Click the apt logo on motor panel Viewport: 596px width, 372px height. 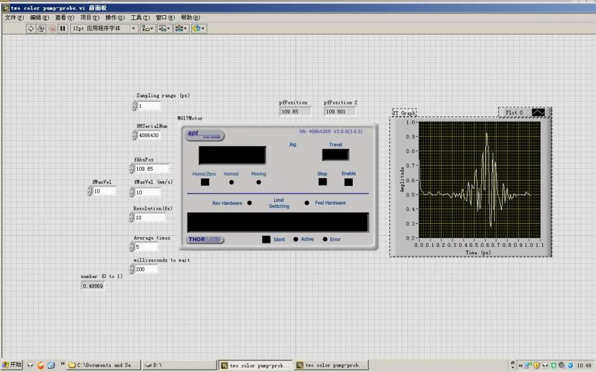(x=205, y=135)
